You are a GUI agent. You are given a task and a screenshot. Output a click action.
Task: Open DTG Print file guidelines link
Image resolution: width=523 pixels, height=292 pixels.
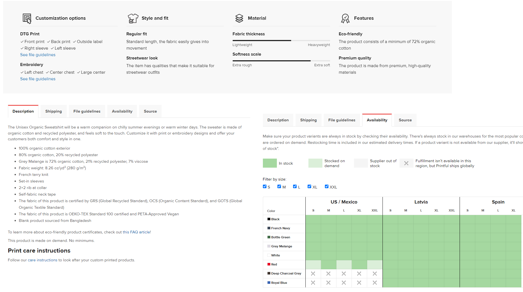(38, 55)
